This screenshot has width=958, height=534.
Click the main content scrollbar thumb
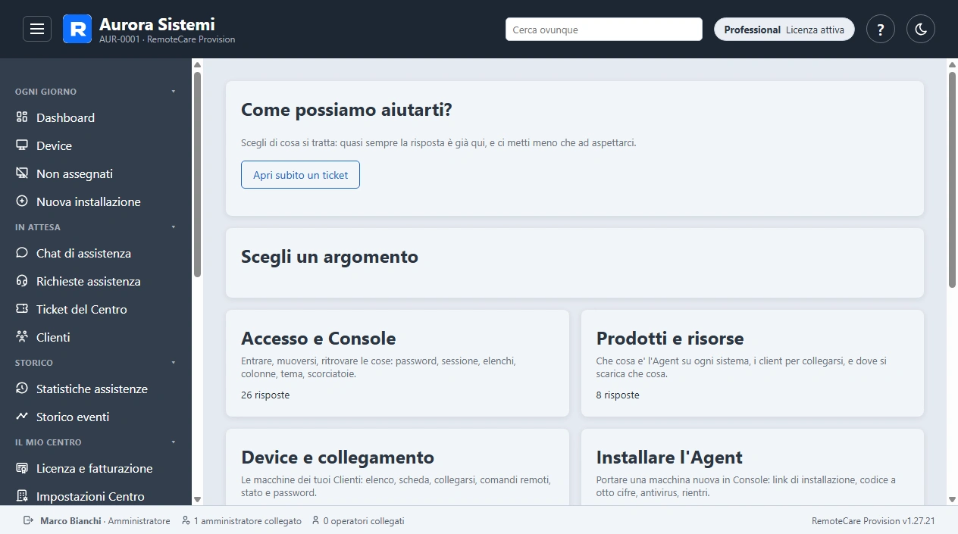click(x=953, y=179)
